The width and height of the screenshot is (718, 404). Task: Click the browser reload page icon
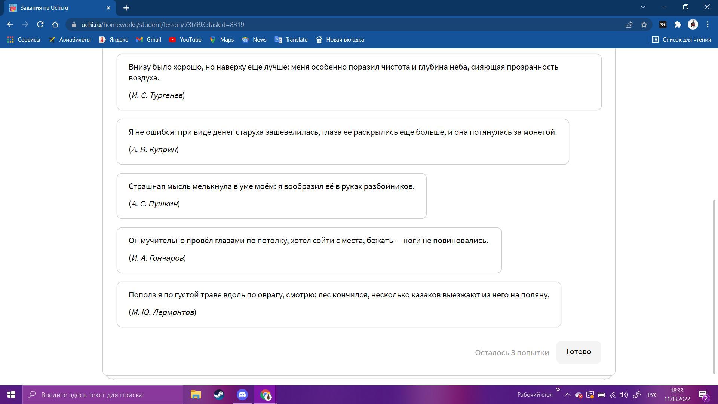click(40, 24)
